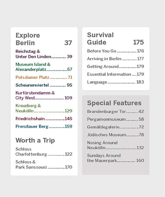This screenshot has height=197, width=165.
Task: Jump to the Kreuzberg & Neukölln section
Action: coord(44,108)
